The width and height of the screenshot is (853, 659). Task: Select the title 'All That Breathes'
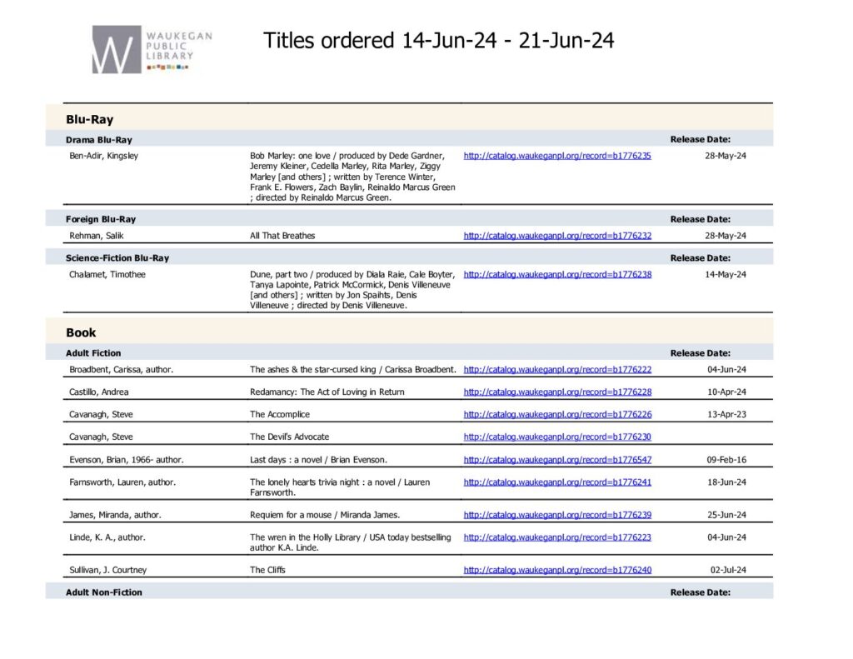click(x=282, y=236)
